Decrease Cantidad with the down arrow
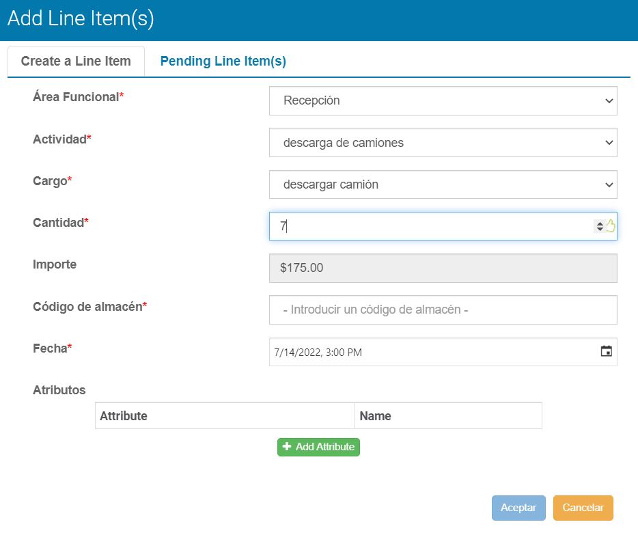 point(600,230)
